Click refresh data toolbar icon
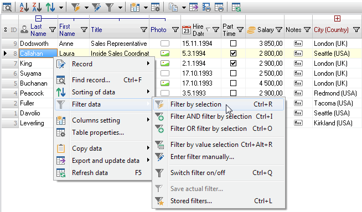362x212 pixels. [x=236, y=7]
